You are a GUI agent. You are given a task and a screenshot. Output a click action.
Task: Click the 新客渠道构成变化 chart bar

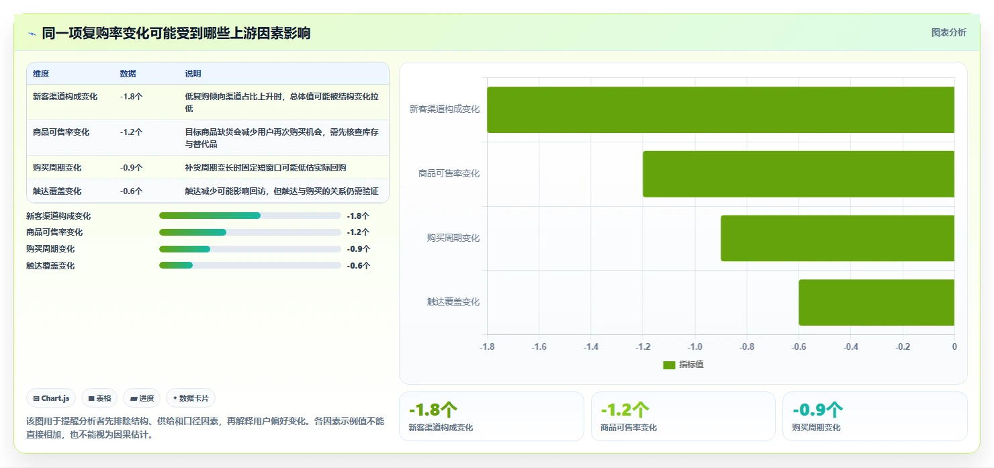pyautogui.click(x=721, y=109)
